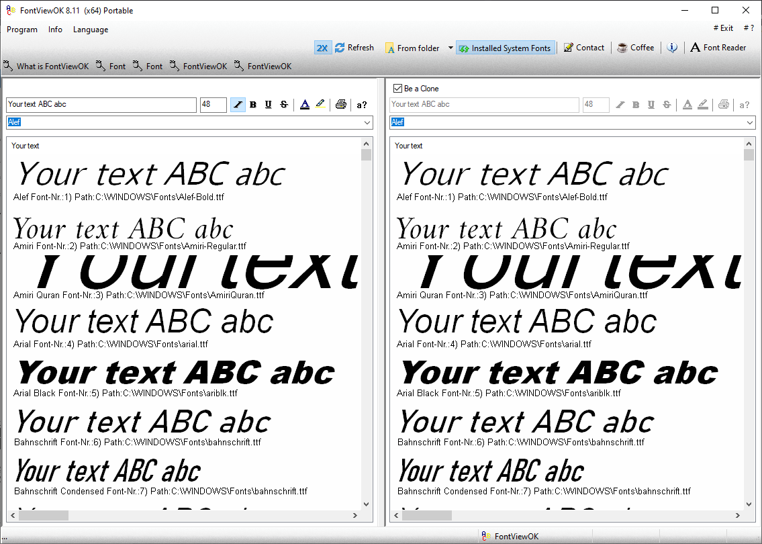Screen dimensions: 762x544
Task: Click the first Font link in links bar
Action: click(111, 66)
